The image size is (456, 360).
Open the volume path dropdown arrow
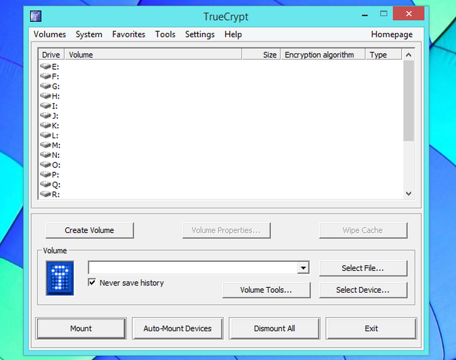pos(303,268)
